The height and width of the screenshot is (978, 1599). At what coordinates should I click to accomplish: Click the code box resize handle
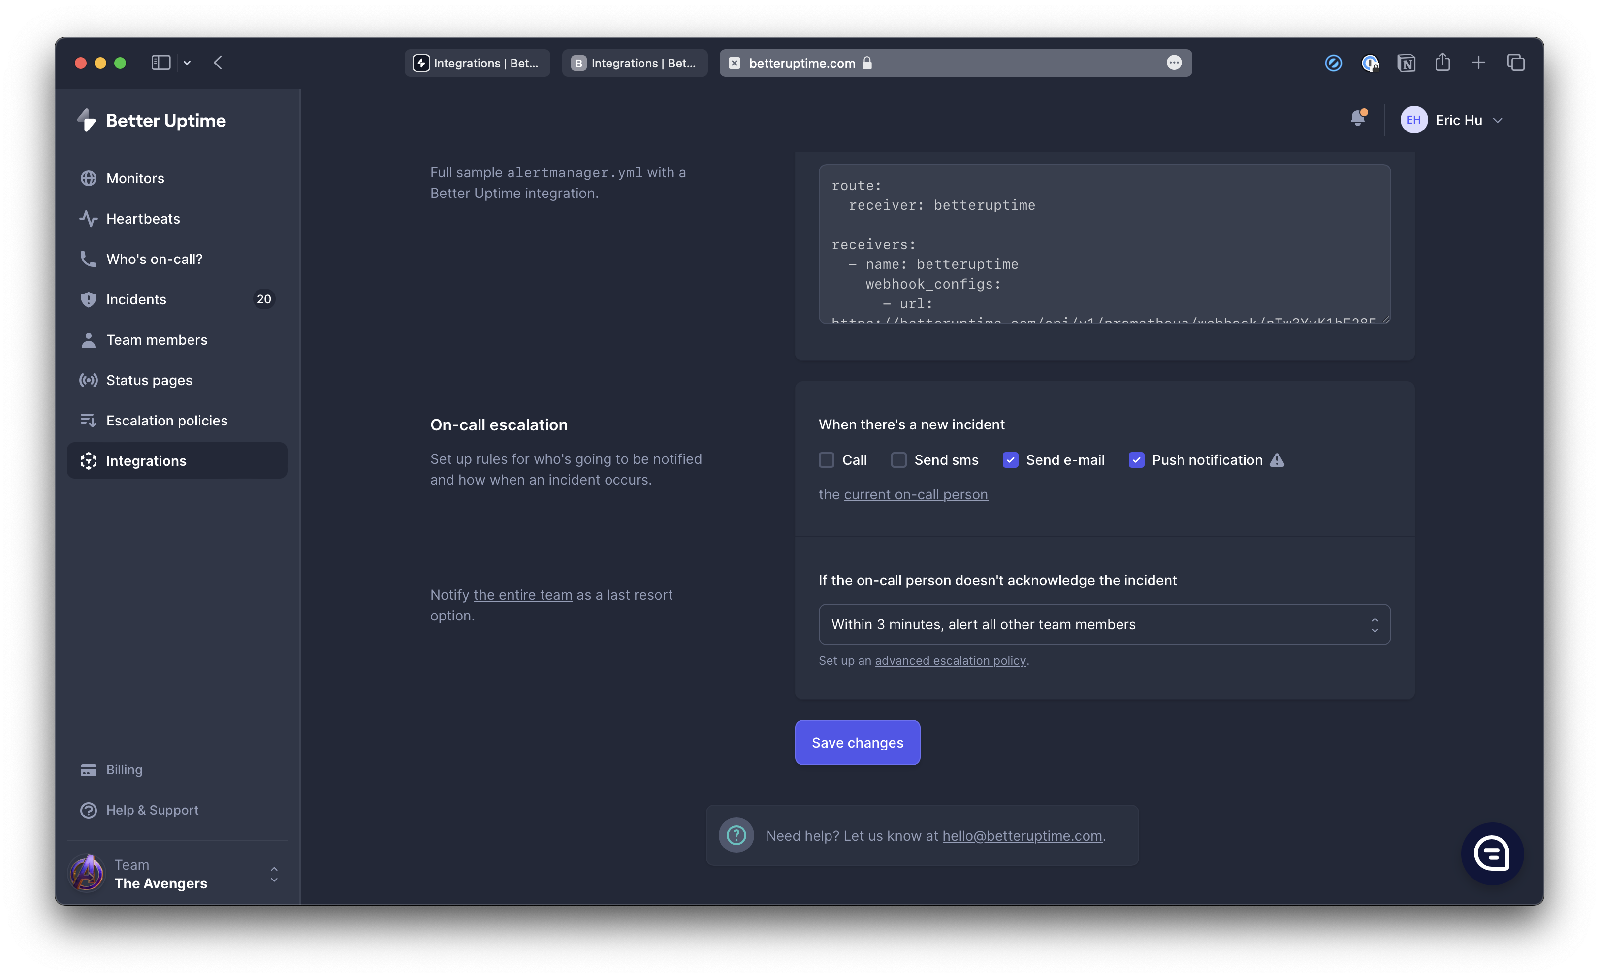coord(1385,319)
